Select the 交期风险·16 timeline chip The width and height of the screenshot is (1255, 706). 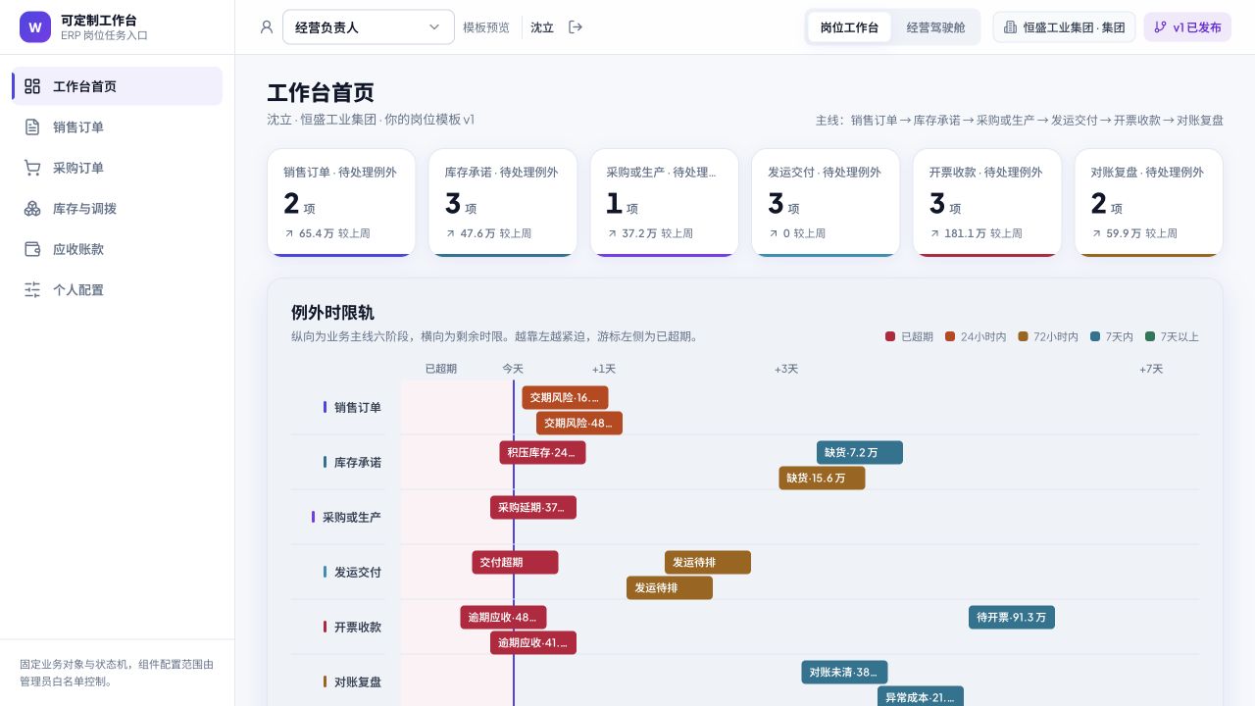click(x=565, y=397)
